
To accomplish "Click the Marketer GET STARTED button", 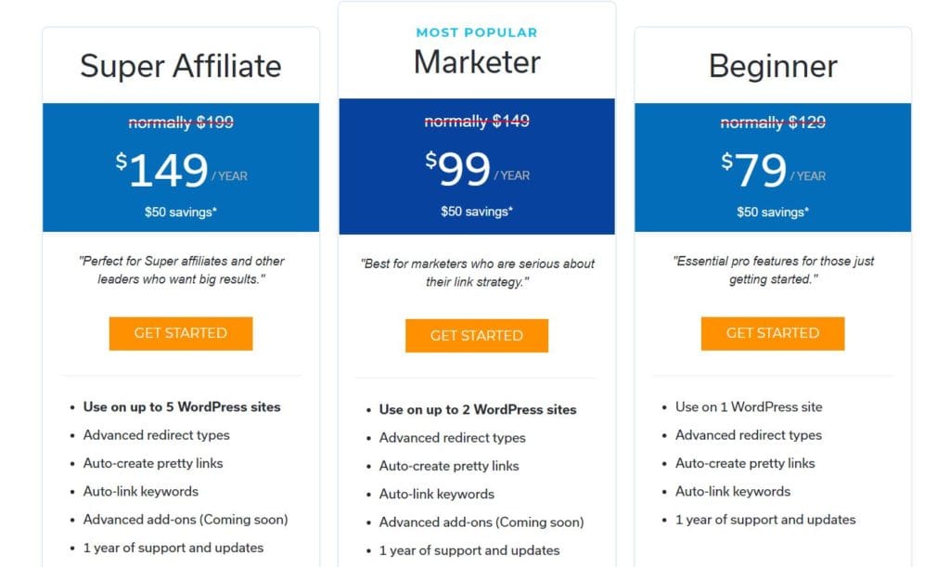I will pyautogui.click(x=476, y=336).
